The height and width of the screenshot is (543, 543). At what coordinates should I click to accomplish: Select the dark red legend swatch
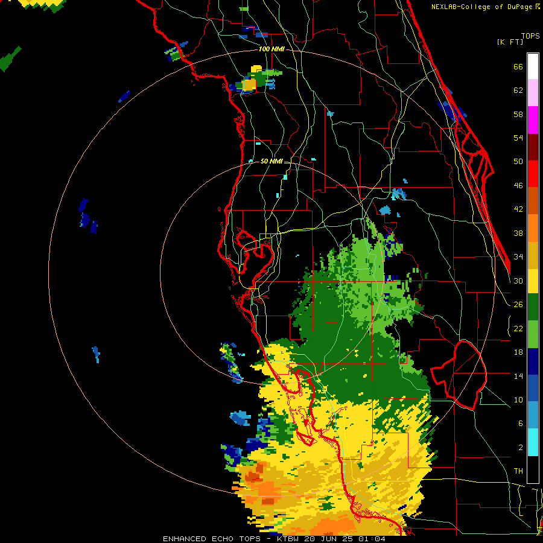[x=533, y=147]
